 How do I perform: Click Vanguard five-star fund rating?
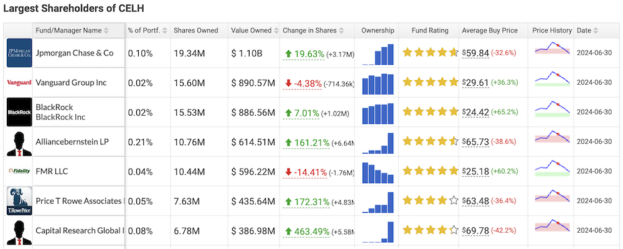click(x=430, y=82)
